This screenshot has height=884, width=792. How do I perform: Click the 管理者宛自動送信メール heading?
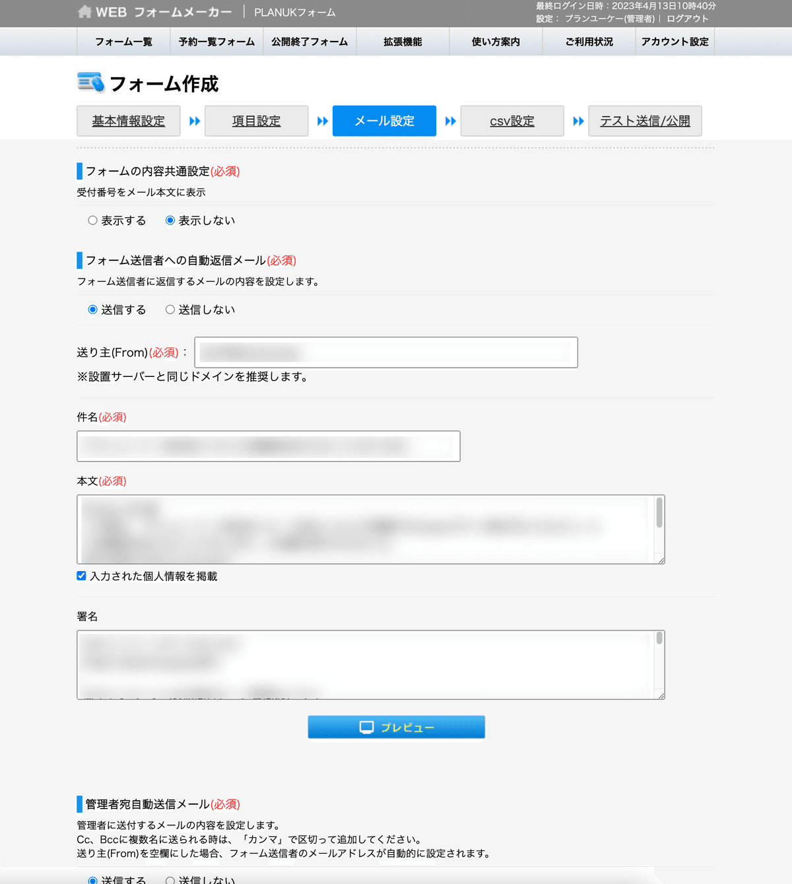[147, 804]
